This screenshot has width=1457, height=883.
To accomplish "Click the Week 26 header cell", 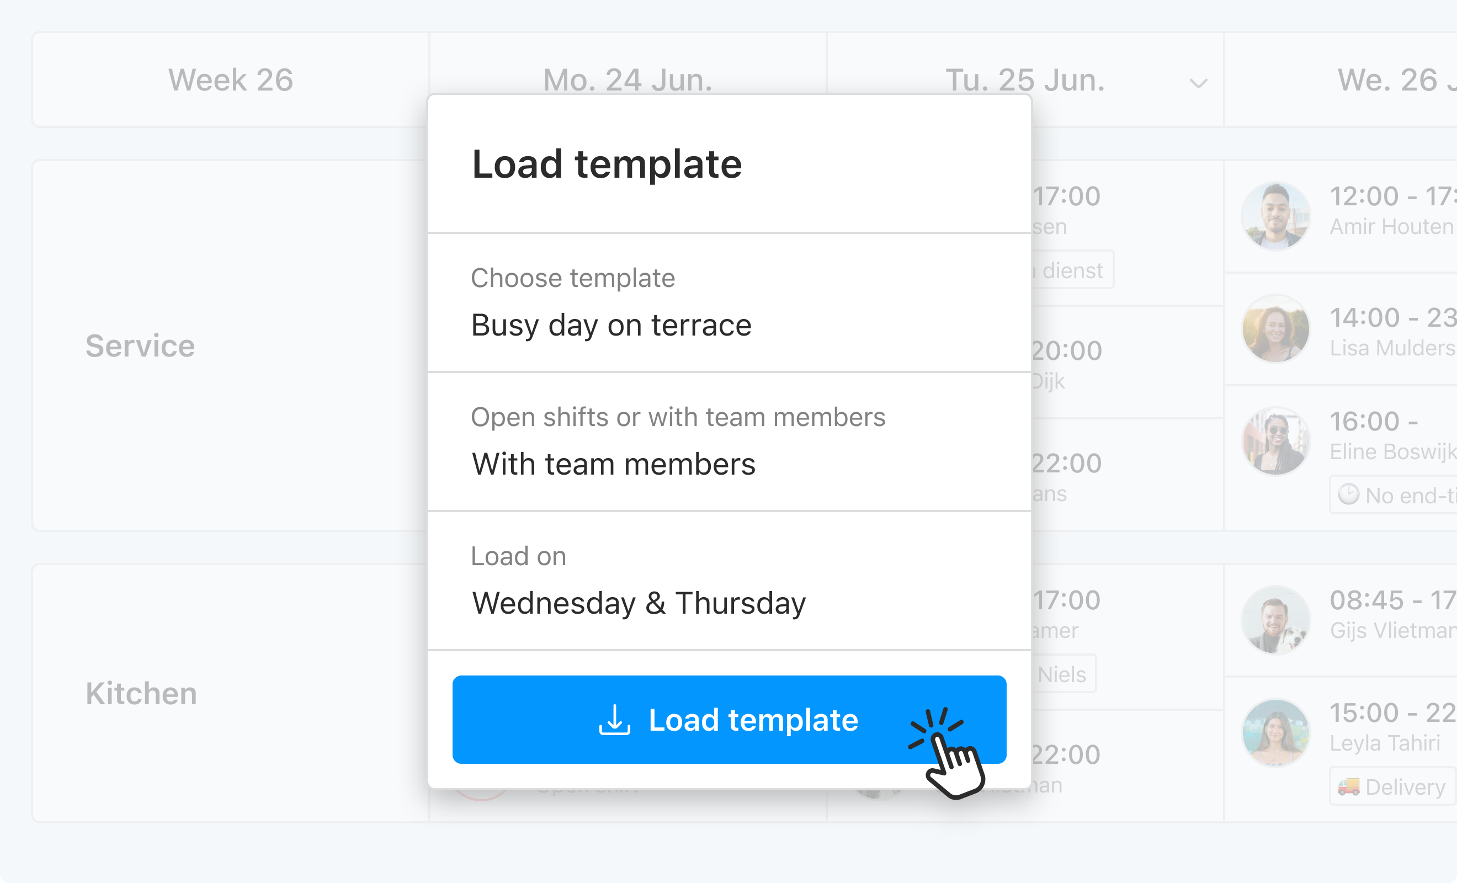I will point(230,80).
